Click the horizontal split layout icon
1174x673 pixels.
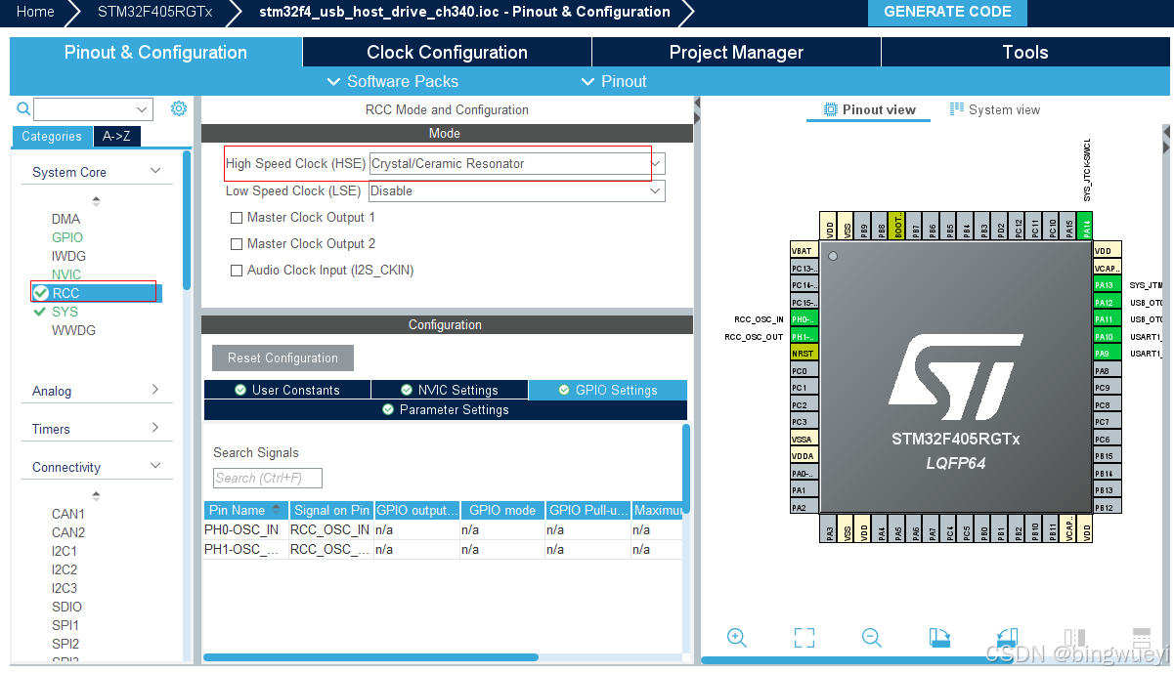point(1141,638)
